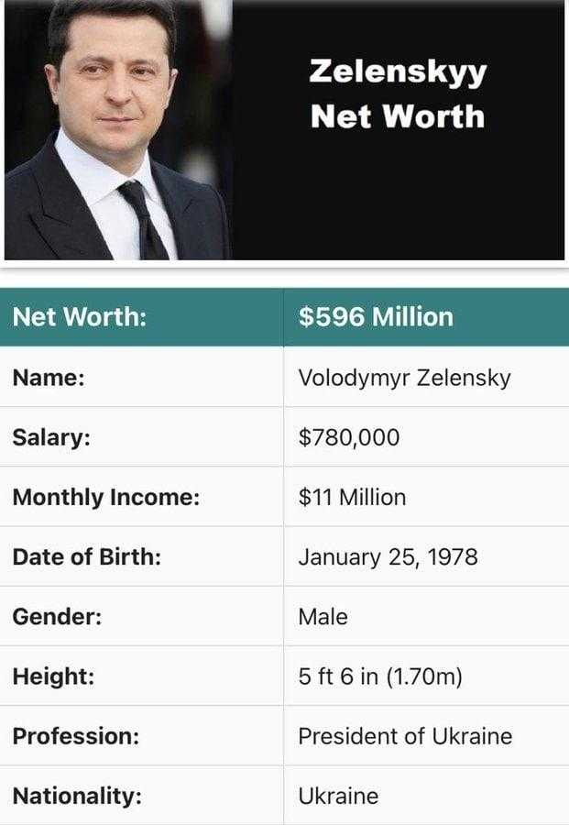Viewport: 569px width, 825px height.
Task: Select the "Gender:" row label
Action: (x=57, y=617)
